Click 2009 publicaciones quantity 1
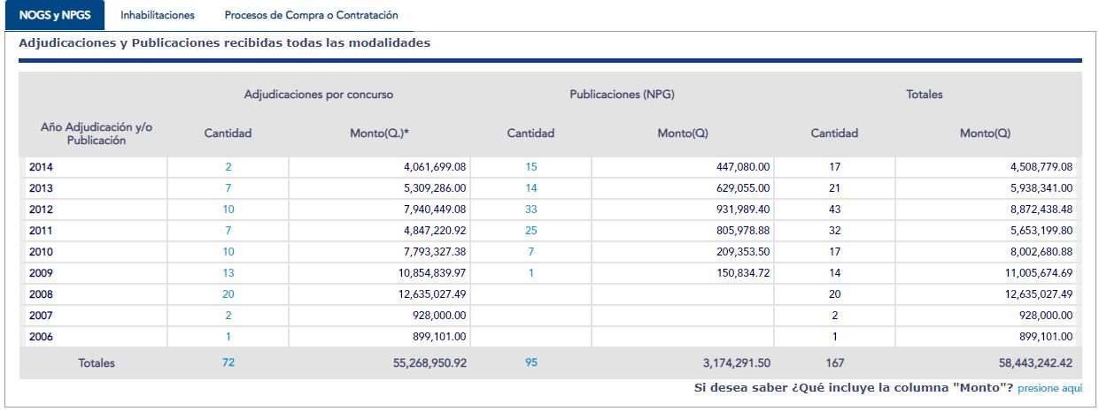 tap(530, 273)
